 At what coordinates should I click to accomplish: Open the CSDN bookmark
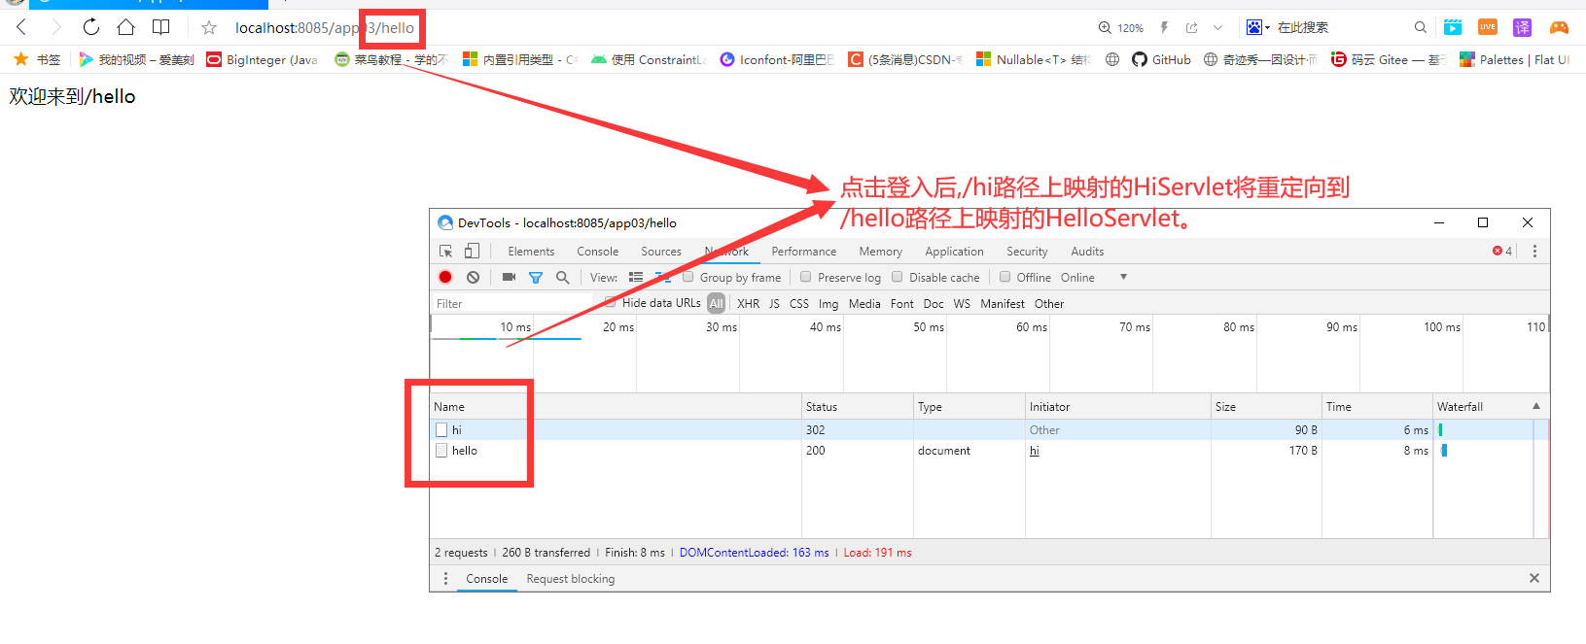pos(905,59)
